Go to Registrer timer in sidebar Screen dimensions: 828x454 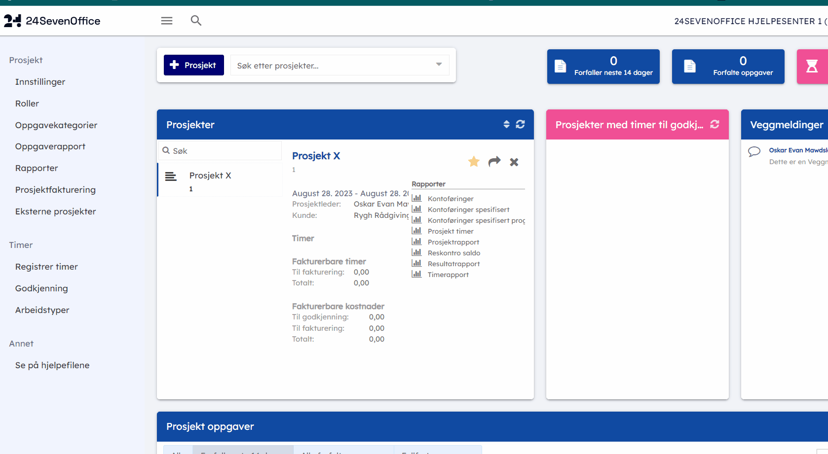(46, 267)
